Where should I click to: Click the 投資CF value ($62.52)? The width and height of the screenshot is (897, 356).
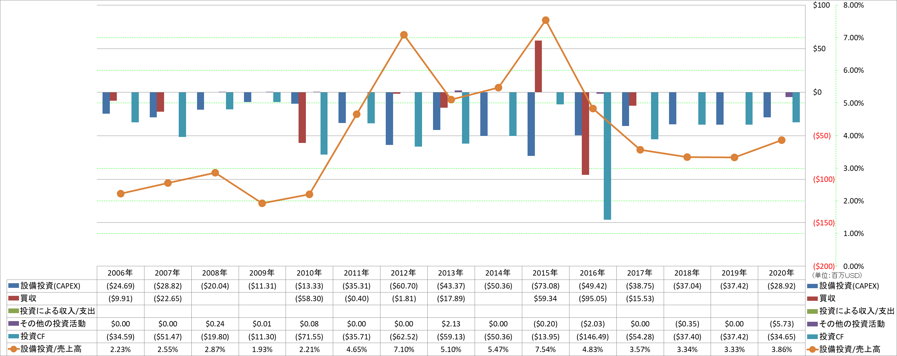(x=404, y=336)
